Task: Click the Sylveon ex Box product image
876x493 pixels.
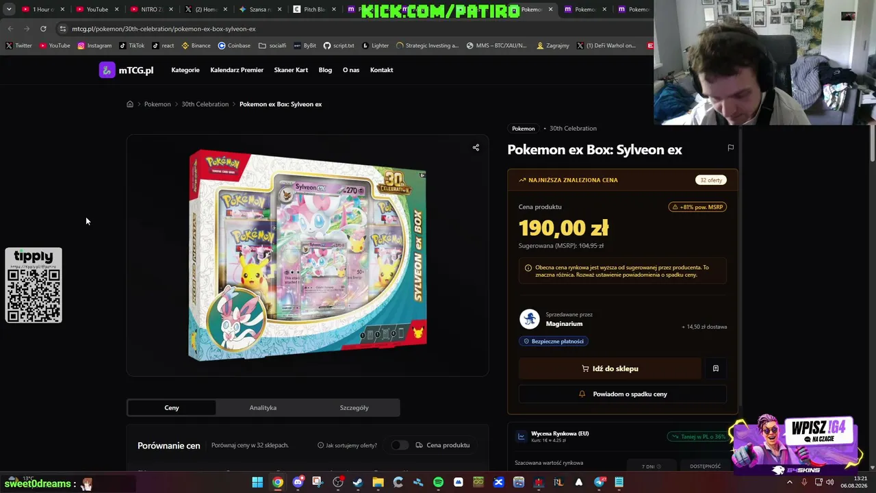Action: click(308, 255)
